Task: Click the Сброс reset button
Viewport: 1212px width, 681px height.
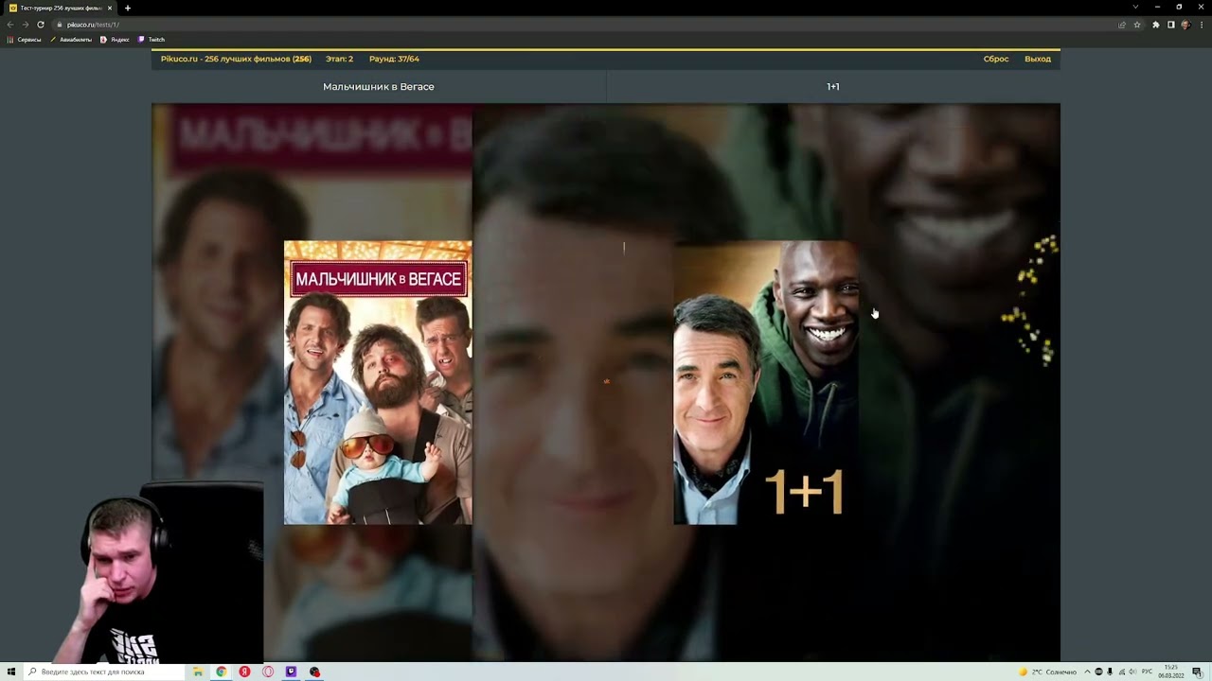Action: coord(996,59)
